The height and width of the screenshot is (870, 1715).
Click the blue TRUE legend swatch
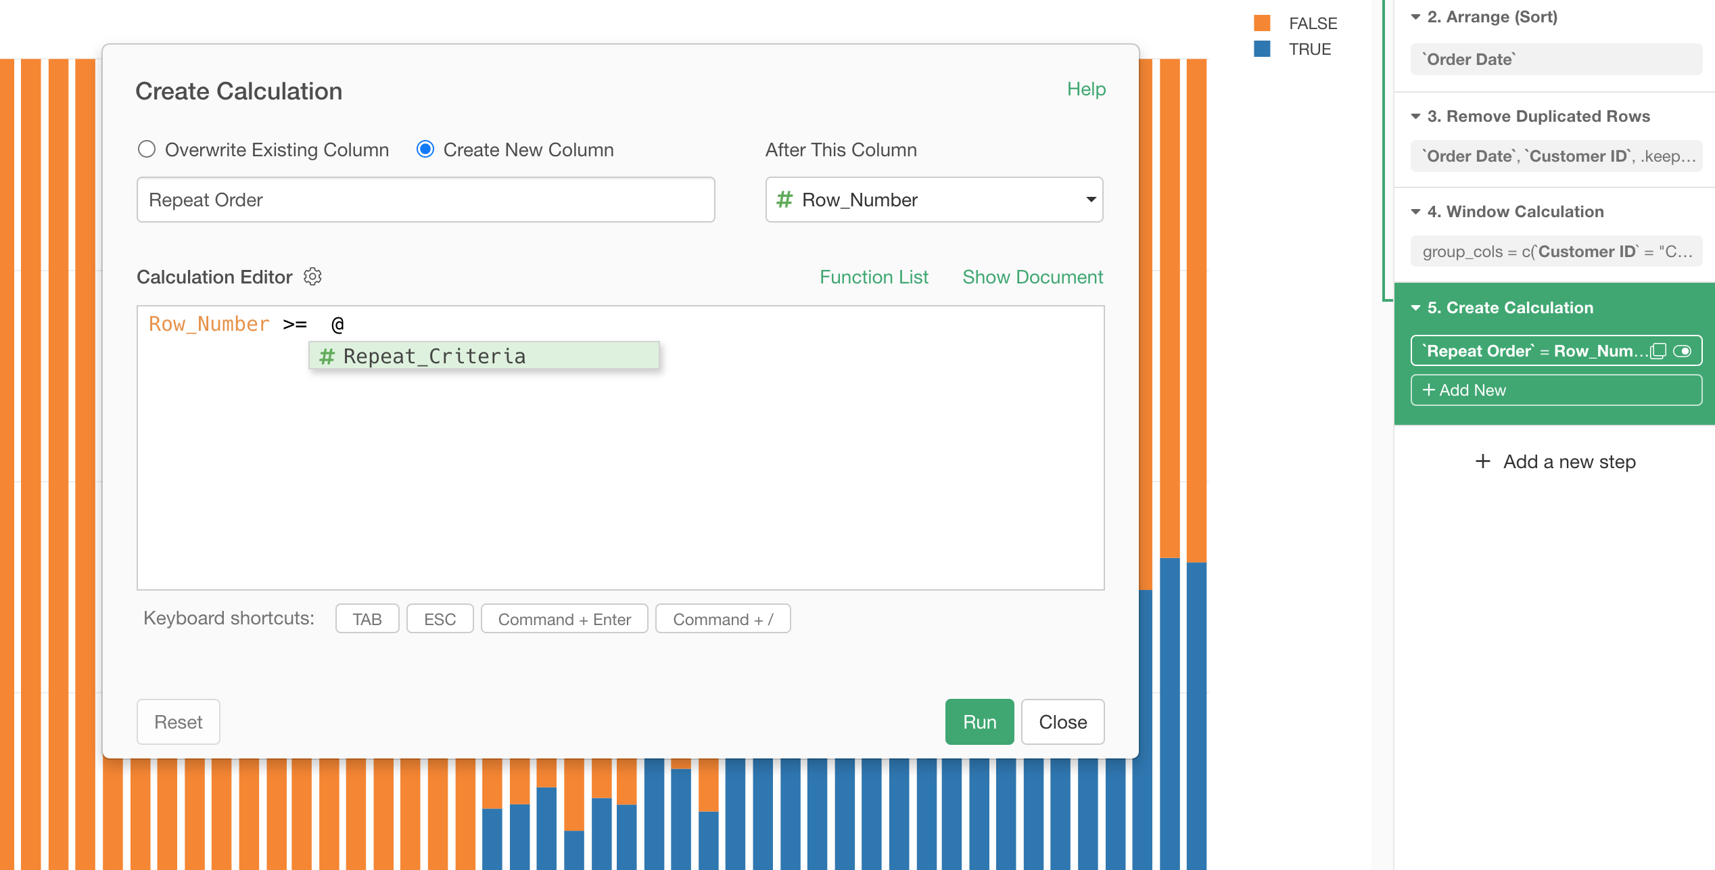1262,49
